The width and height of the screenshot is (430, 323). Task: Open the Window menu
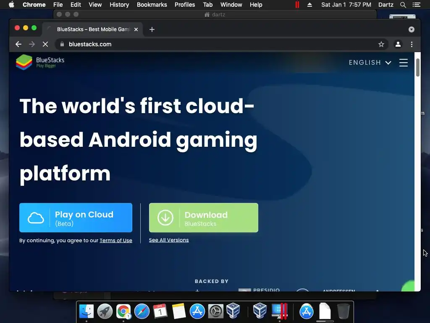point(231,5)
